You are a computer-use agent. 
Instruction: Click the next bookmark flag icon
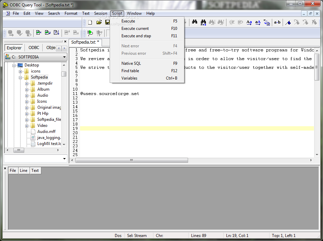point(297,22)
